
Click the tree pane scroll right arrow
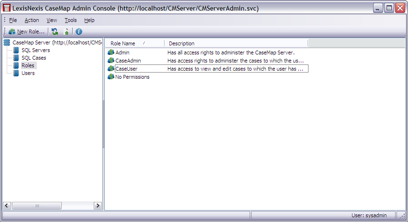click(98, 206)
